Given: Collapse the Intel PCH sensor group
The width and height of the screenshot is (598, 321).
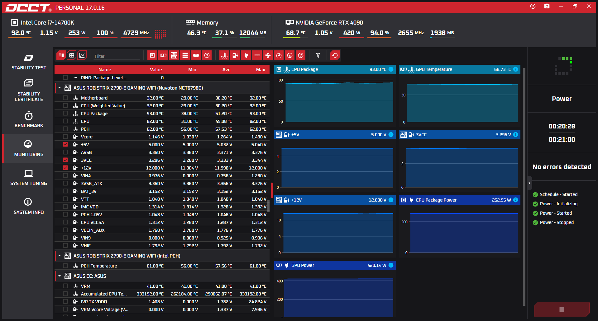Looking at the screenshot, I should (x=60, y=256).
